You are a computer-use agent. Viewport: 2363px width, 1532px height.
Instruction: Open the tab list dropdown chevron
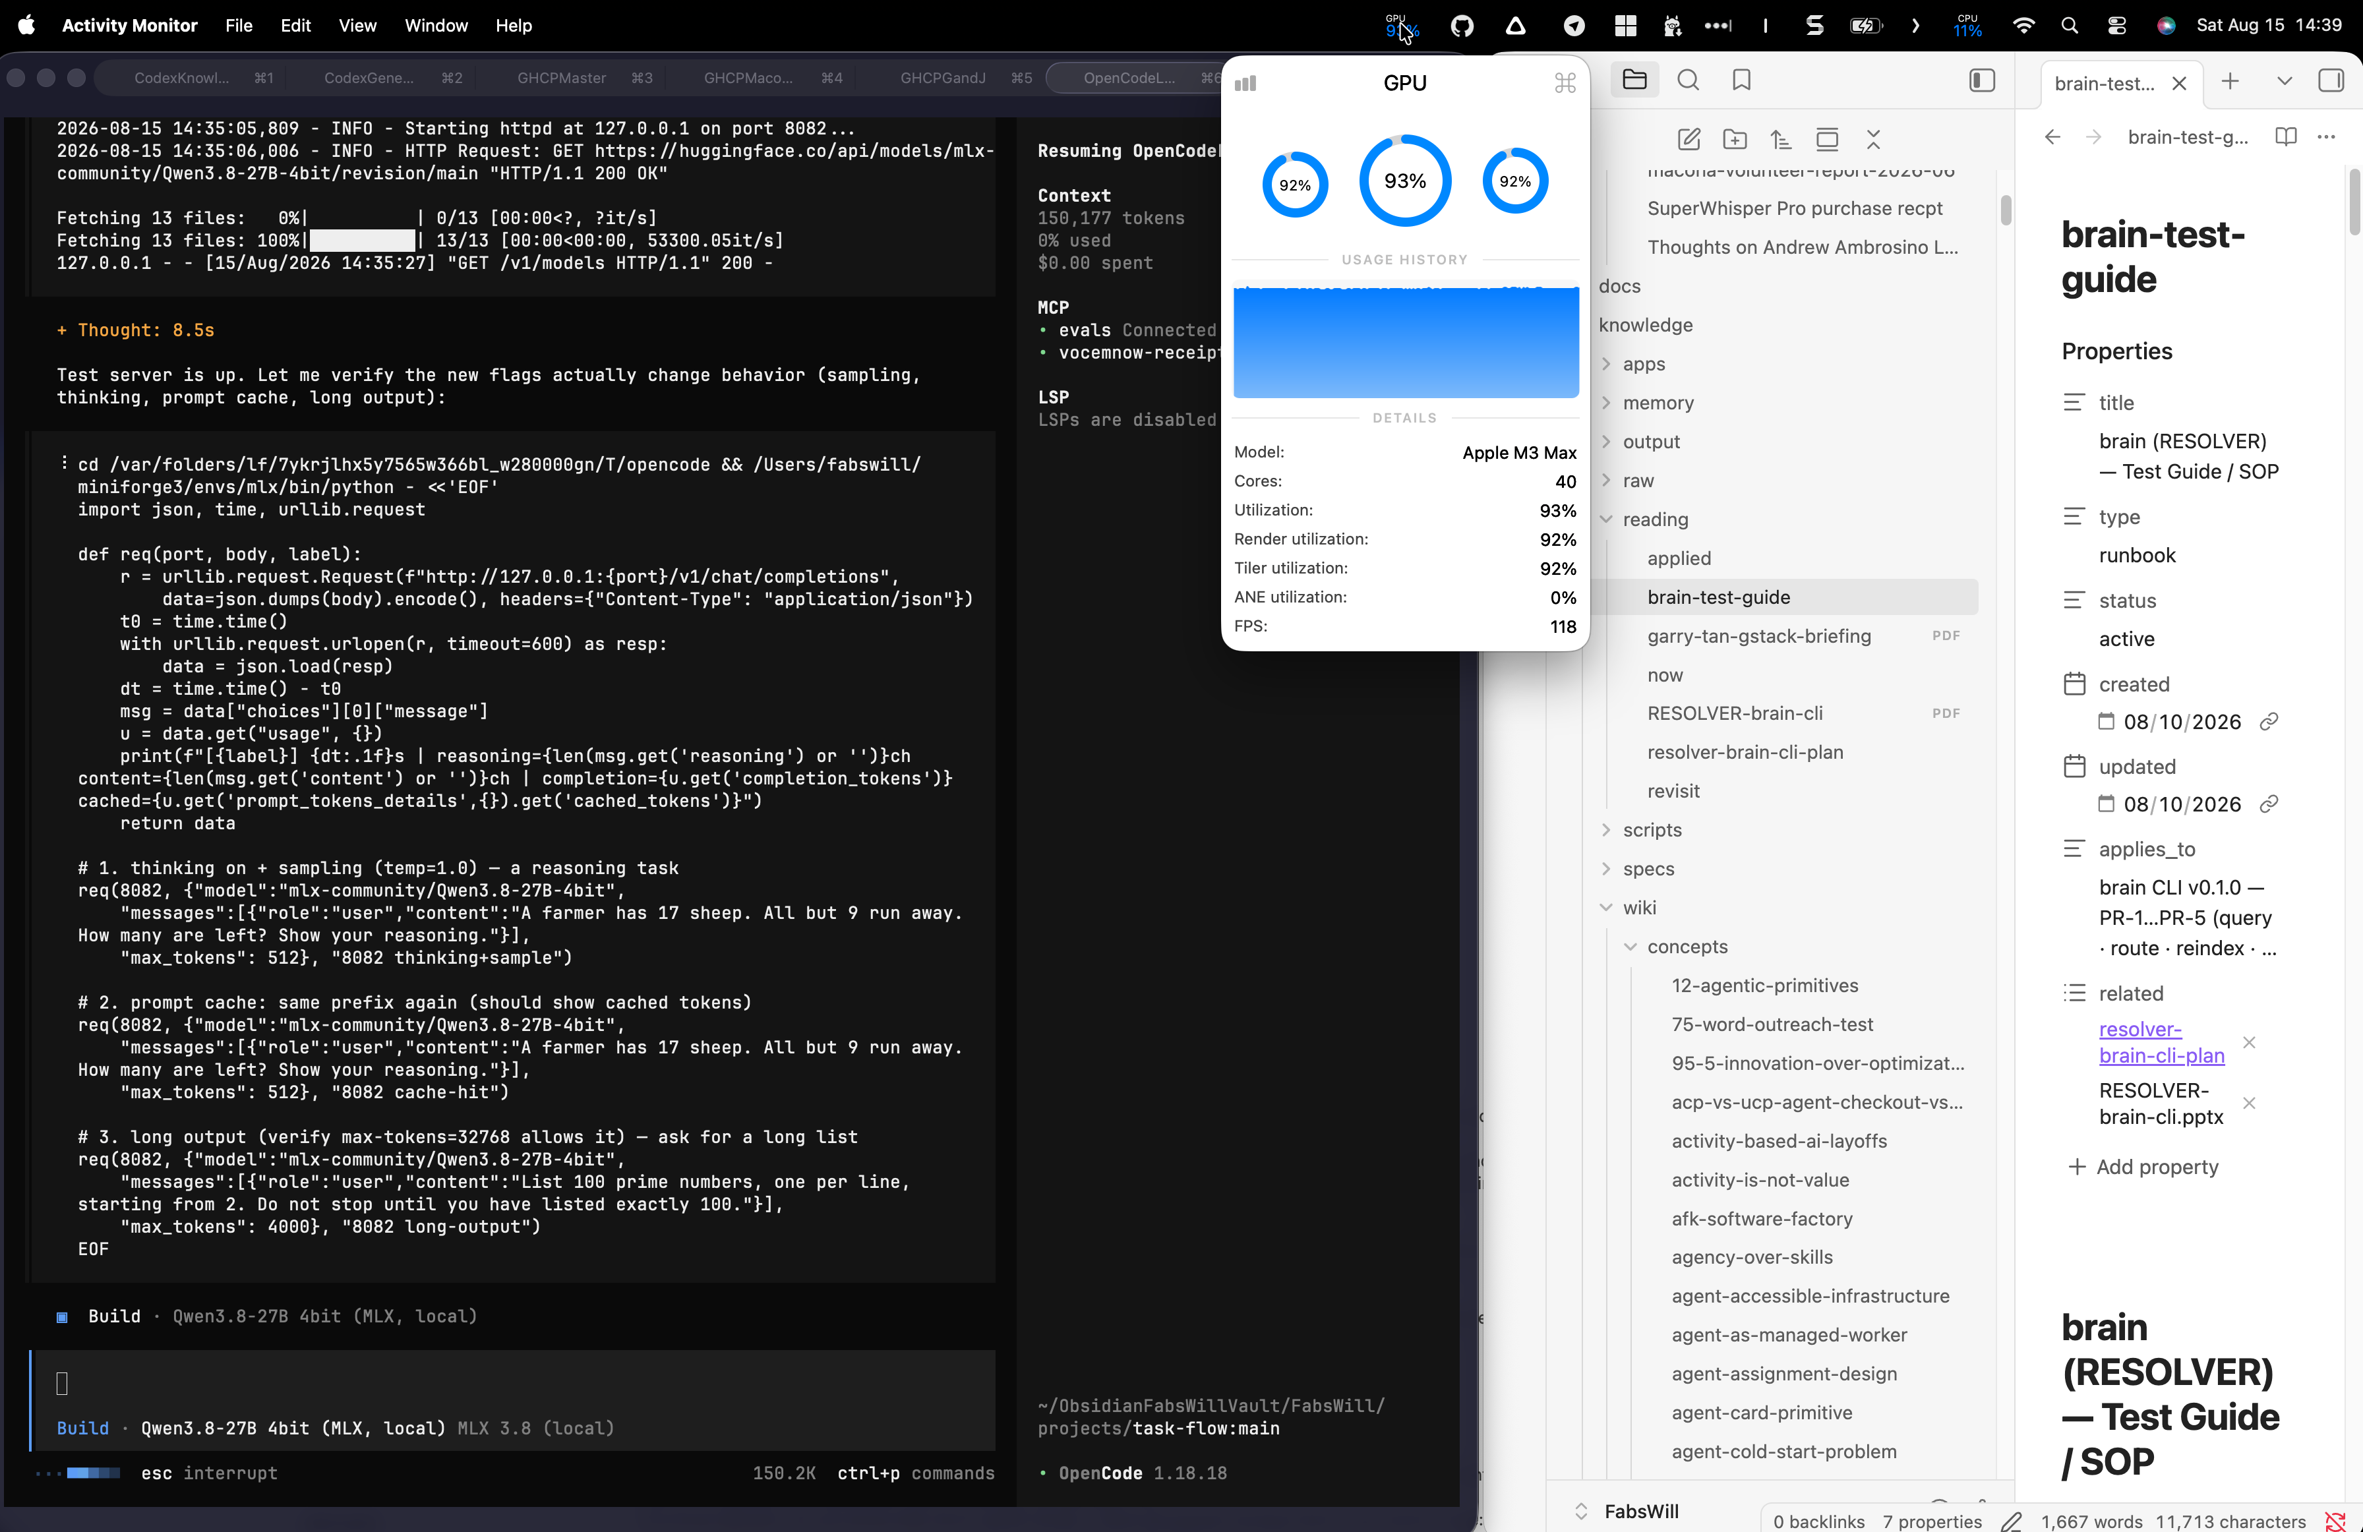pyautogui.click(x=2284, y=82)
